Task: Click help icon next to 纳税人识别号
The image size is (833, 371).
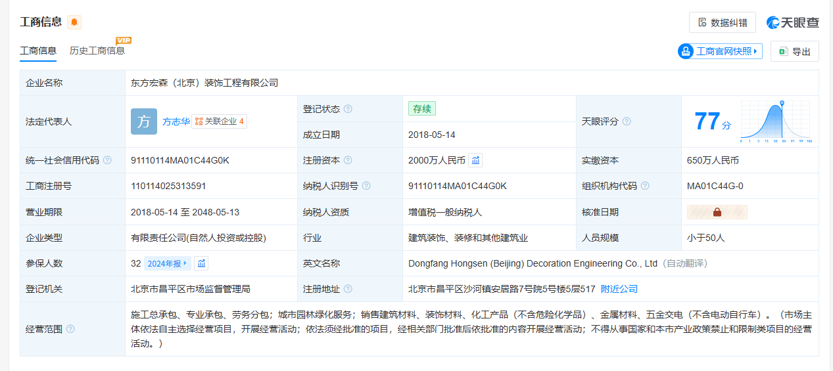Action: 366,186
